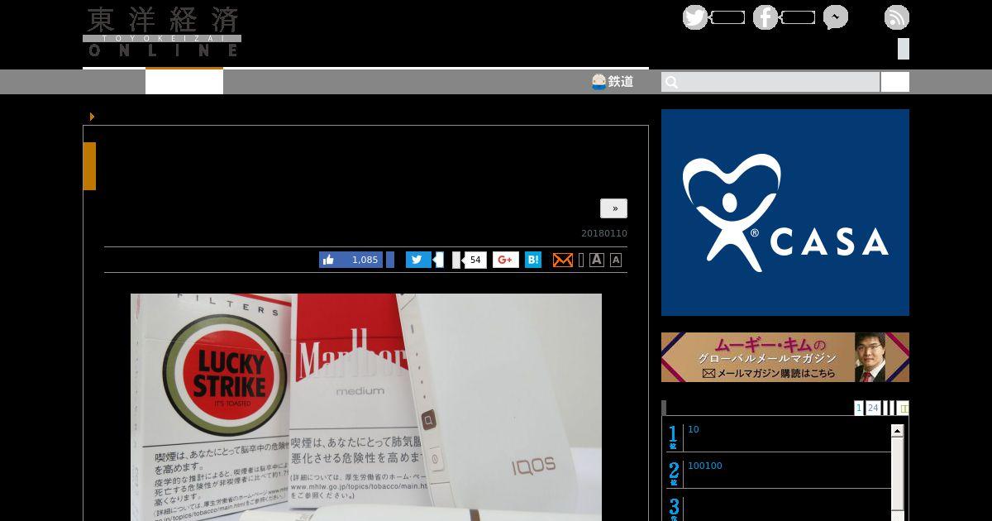Open the 鉄道 railway section link
The width and height of the screenshot is (992, 521).
(x=613, y=81)
